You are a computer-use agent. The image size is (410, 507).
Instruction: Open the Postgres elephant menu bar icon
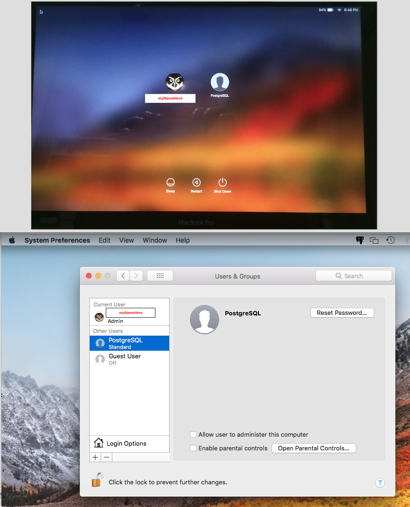359,240
